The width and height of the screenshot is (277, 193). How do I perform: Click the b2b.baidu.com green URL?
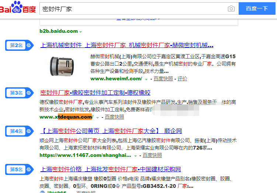tap(59, 31)
